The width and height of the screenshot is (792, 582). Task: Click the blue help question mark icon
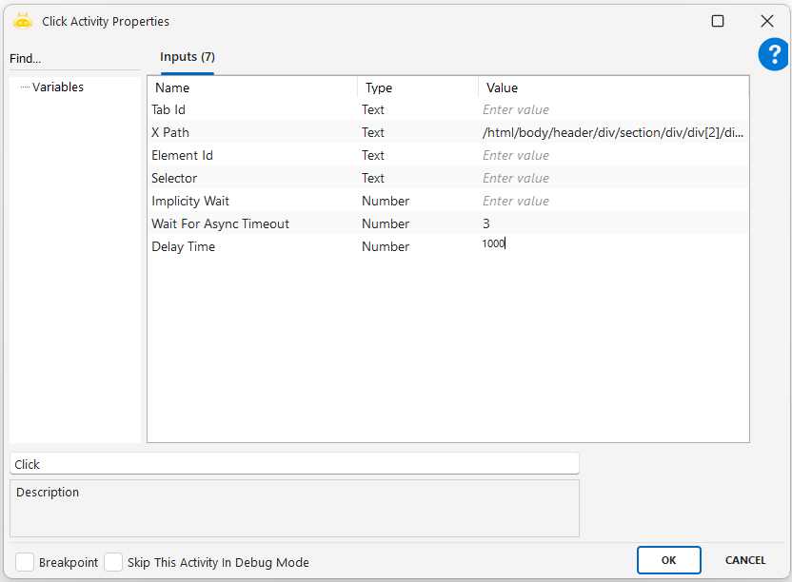pos(773,55)
